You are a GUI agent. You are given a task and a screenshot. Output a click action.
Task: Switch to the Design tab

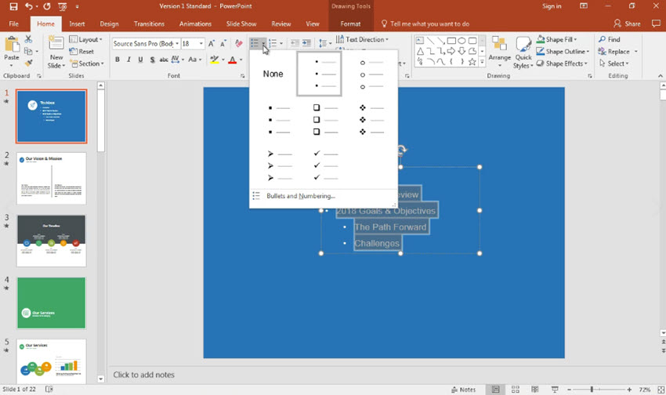tap(109, 24)
